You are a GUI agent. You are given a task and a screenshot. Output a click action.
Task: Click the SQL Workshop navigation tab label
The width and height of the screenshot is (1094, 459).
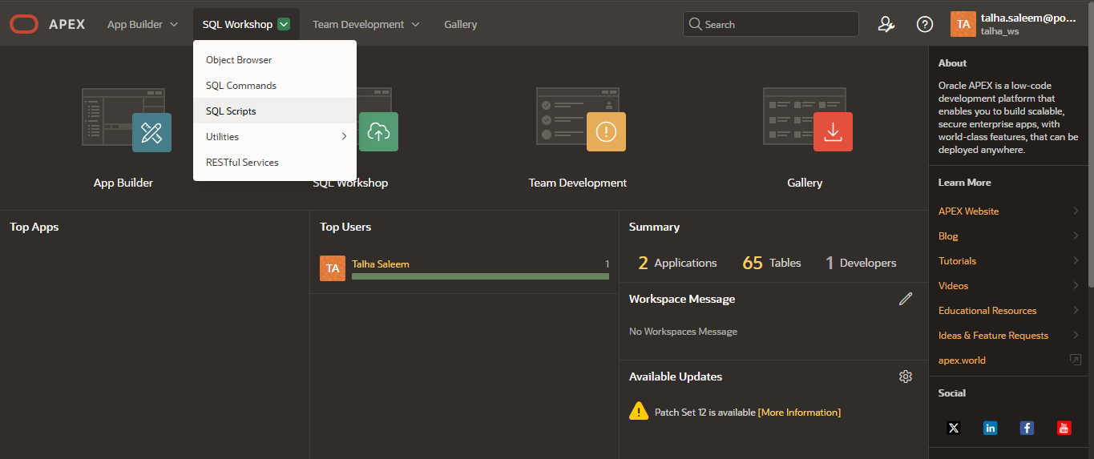pos(237,24)
